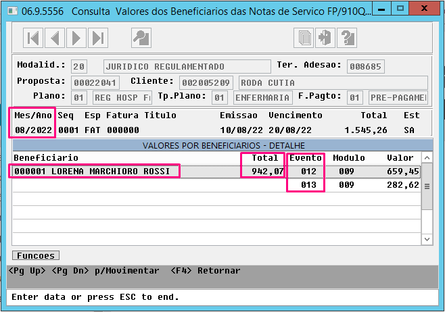Select beneficiary 000001 LORENA MARCHIORO ROSSI
This screenshot has width=445, height=312.
pyautogui.click(x=92, y=171)
